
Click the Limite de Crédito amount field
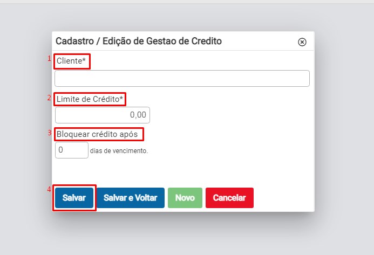103,115
